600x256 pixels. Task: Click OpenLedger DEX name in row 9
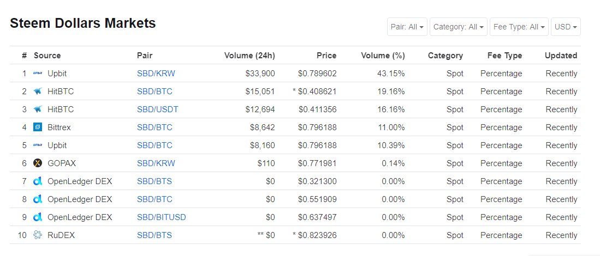pyautogui.click(x=80, y=217)
